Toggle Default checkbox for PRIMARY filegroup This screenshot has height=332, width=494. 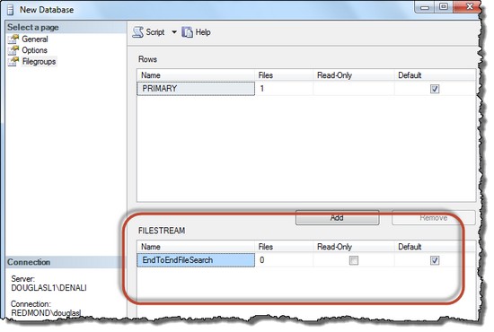[x=435, y=89]
